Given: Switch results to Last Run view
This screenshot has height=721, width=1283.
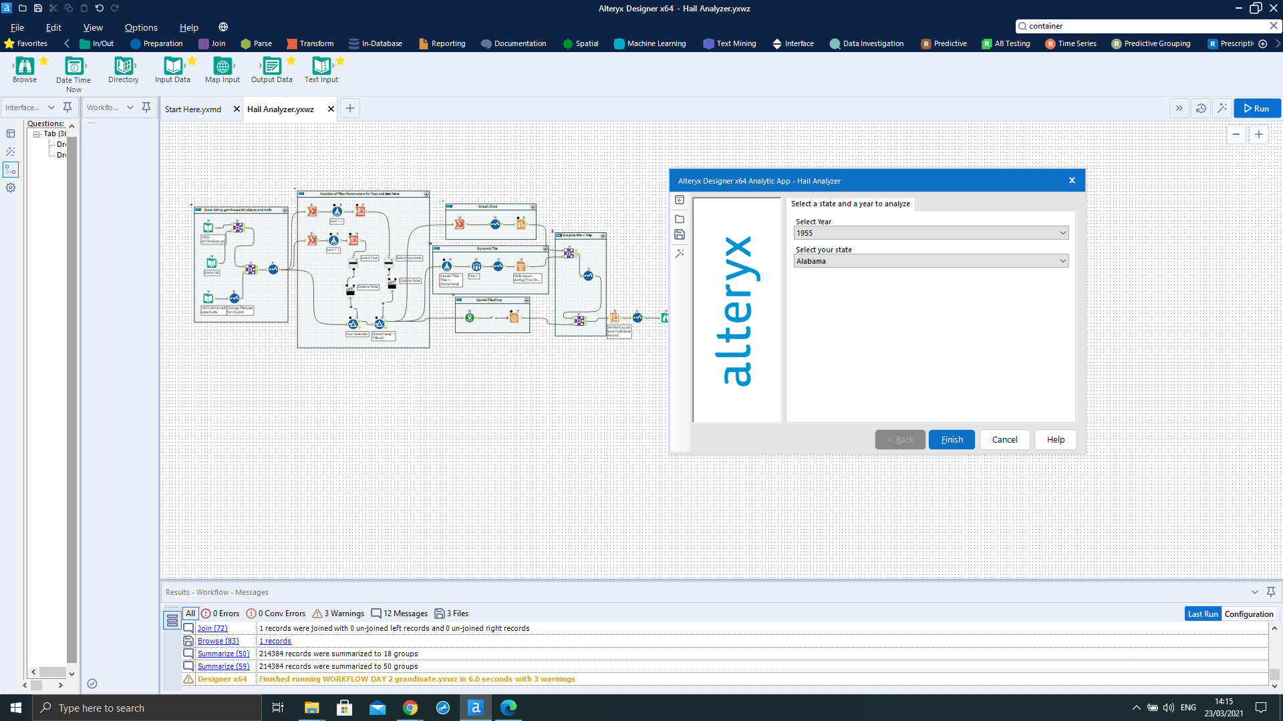Looking at the screenshot, I should point(1203,614).
